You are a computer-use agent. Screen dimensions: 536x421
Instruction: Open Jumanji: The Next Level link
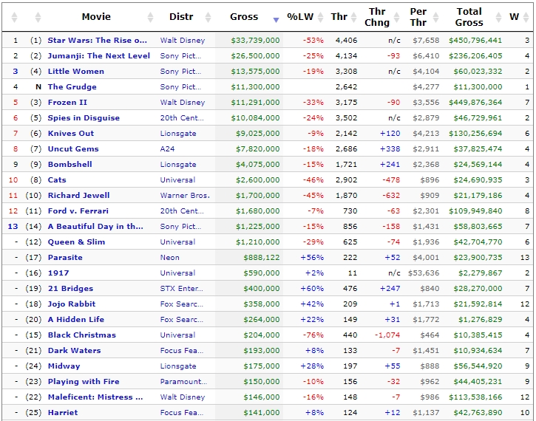coord(99,55)
